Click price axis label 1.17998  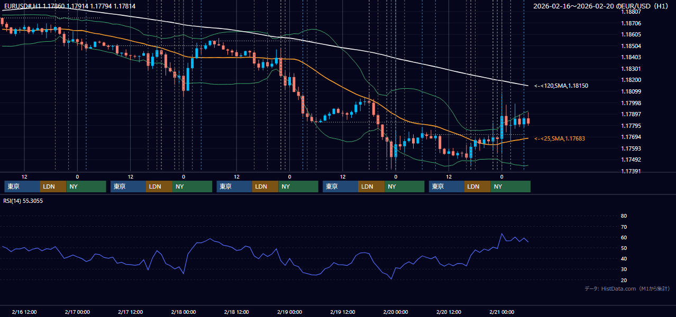[x=631, y=103]
